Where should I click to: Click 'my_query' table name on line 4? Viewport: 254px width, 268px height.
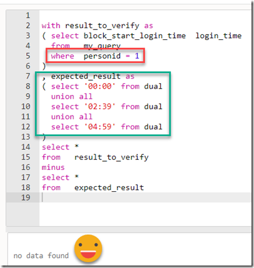[102, 46]
